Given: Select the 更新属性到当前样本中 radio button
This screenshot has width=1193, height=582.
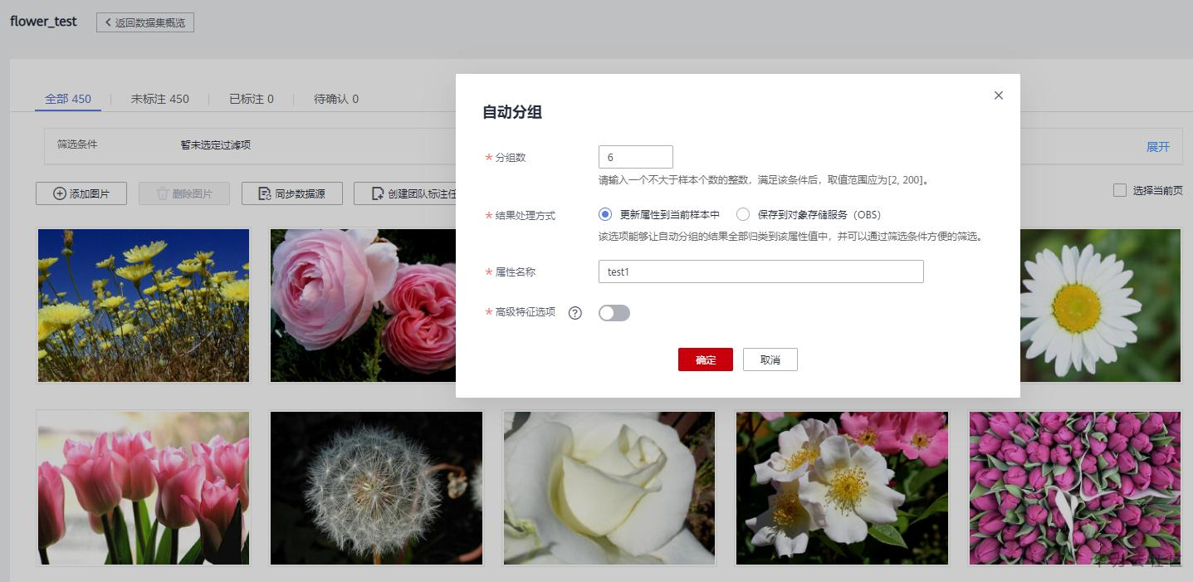Looking at the screenshot, I should (x=605, y=214).
